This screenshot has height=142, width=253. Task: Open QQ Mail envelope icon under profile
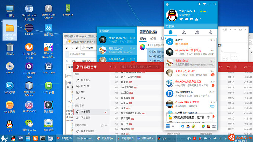[x=186, y=19]
